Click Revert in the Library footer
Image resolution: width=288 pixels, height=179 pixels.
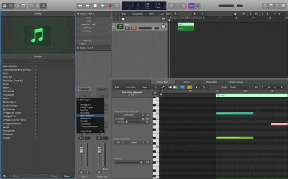[x=16, y=176]
